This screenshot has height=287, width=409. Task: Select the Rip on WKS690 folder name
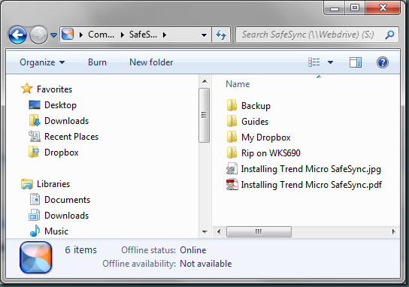271,153
